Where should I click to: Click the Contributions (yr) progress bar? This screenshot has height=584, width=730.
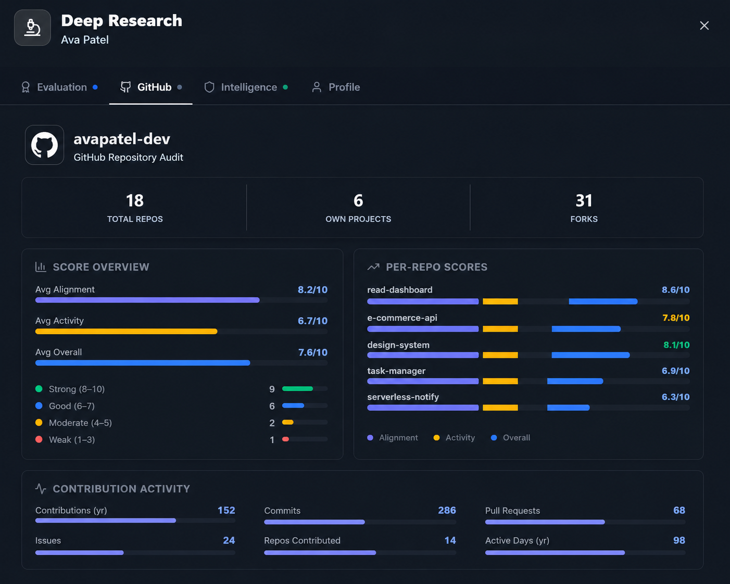tap(135, 520)
